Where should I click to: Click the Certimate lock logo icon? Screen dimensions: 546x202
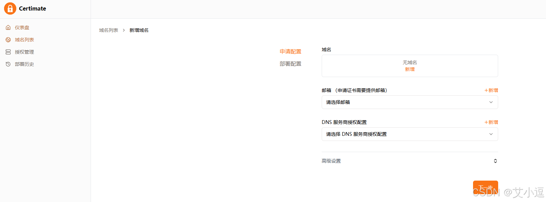(10, 8)
